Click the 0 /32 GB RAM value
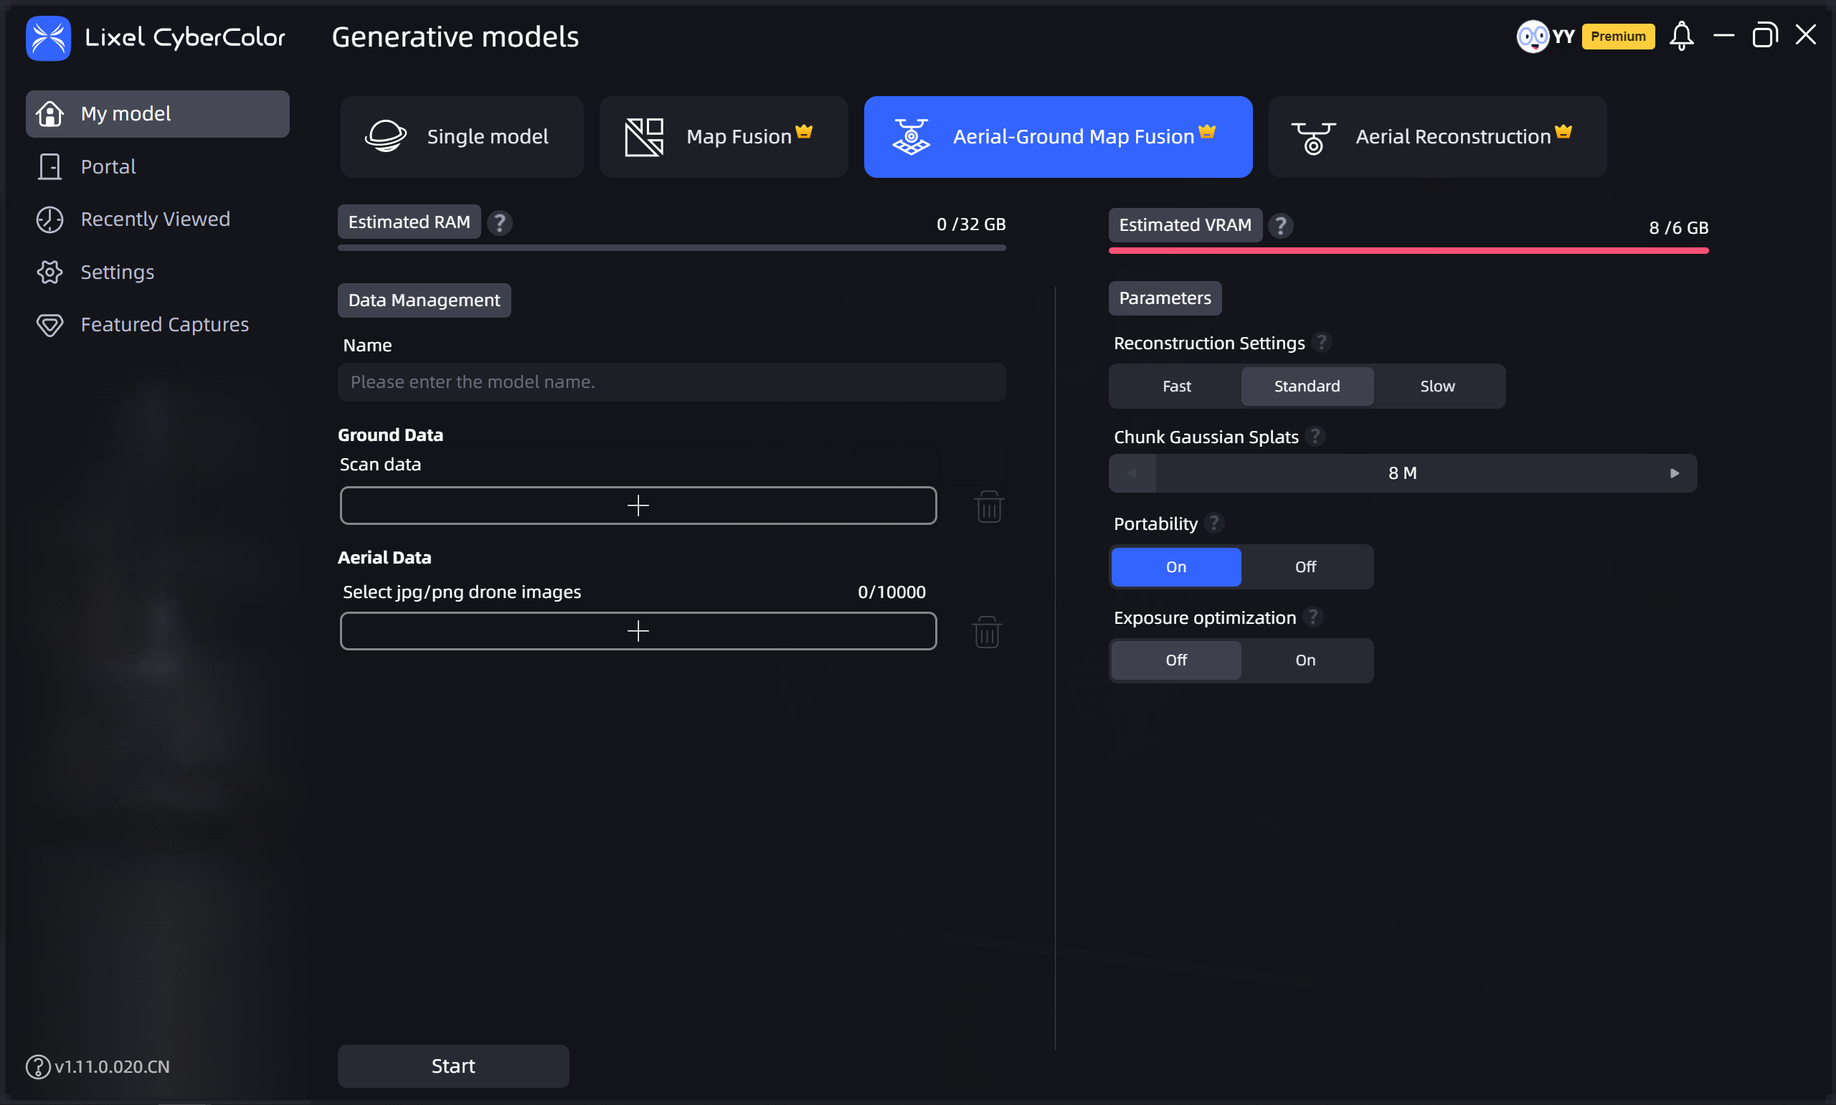Viewport: 1836px width, 1105px height. coord(971,224)
